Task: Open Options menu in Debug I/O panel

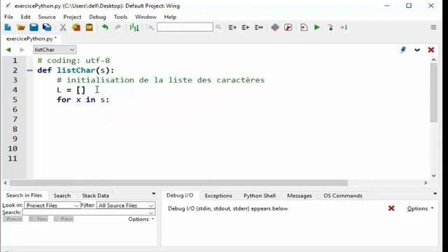Action: [420, 209]
